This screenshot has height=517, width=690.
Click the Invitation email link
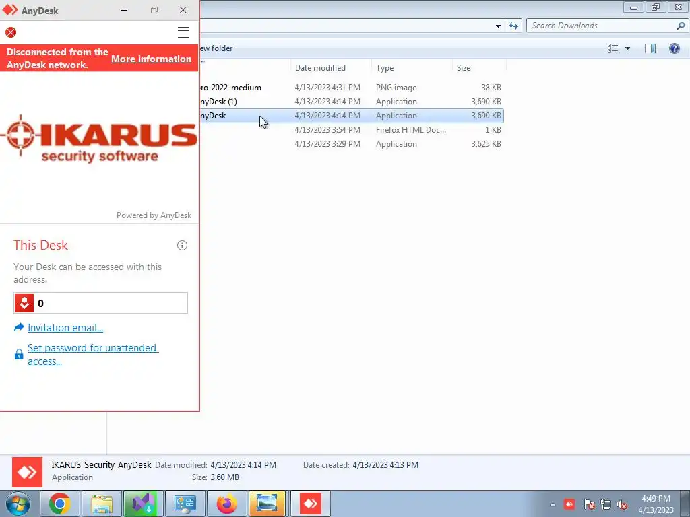click(65, 328)
